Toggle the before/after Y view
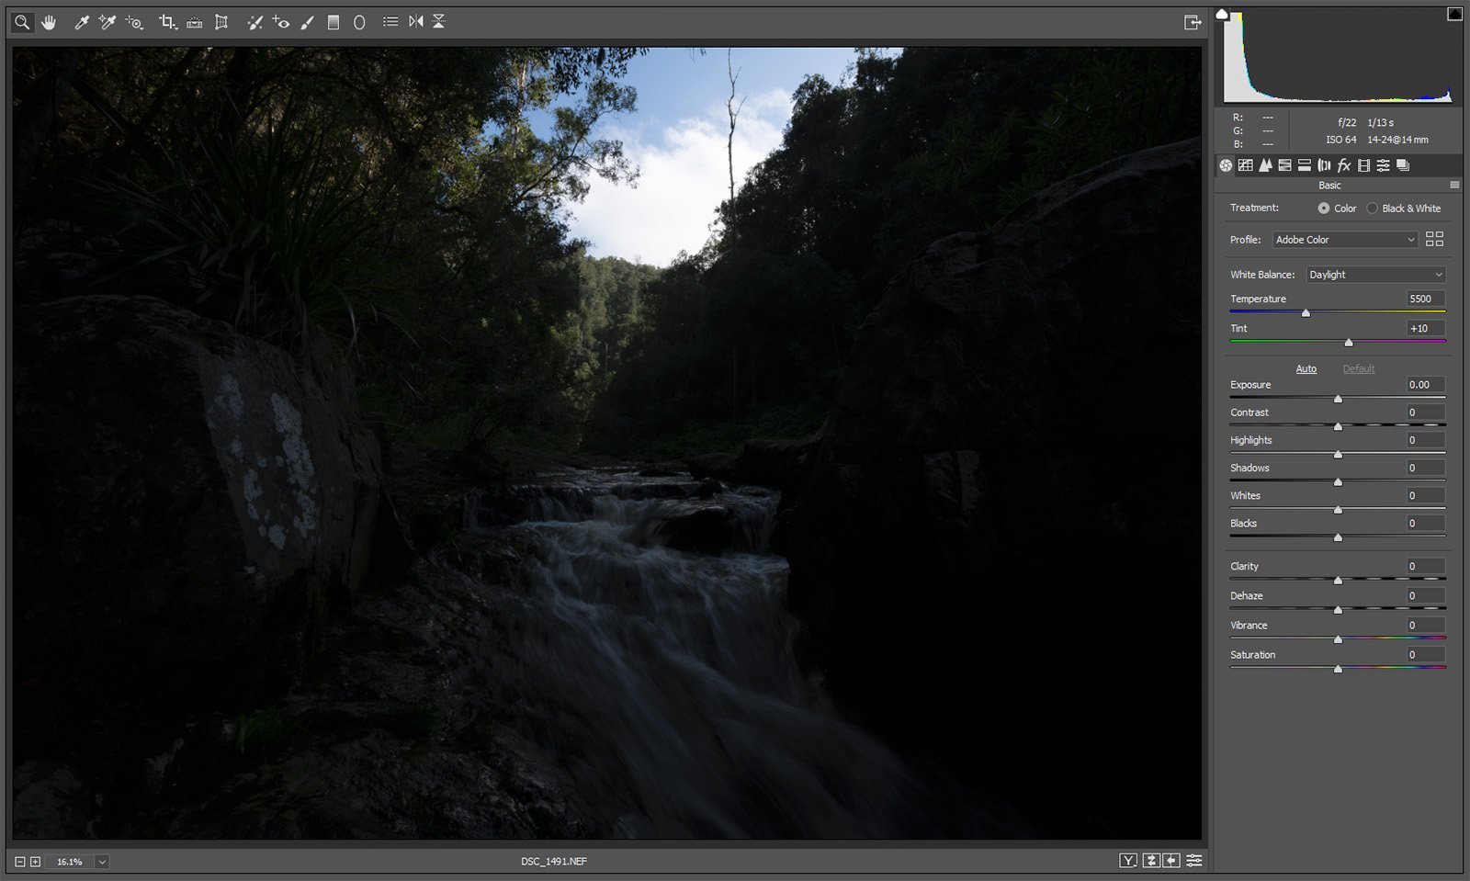 [x=1127, y=861]
